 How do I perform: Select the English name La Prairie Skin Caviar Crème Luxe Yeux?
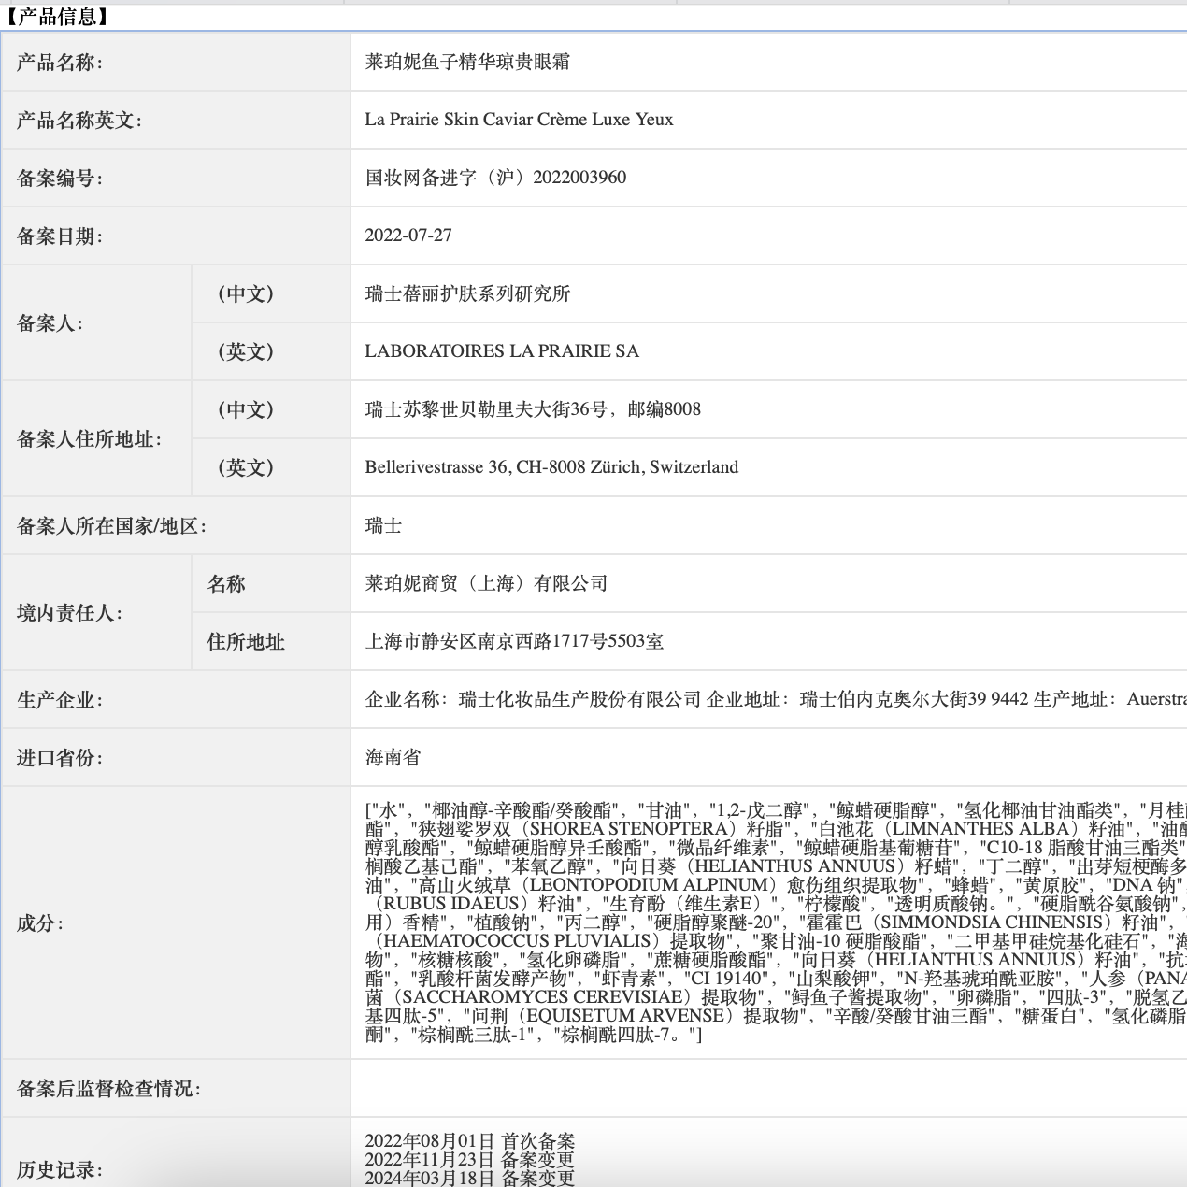[x=520, y=120]
